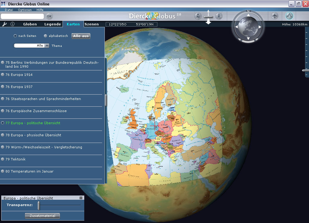Screen dimensions: 309x223
Task: Click the Transparenz slider handle
Action: (39, 205)
